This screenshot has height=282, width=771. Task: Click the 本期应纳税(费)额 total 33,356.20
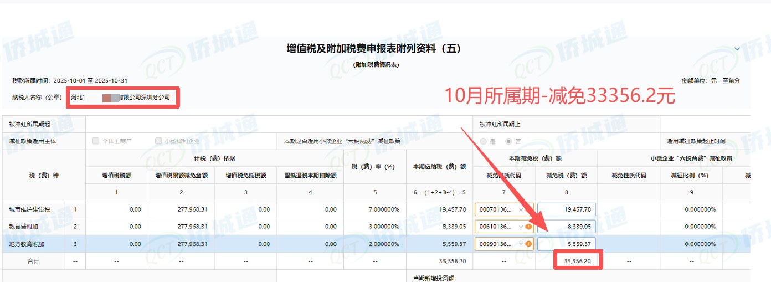click(453, 261)
